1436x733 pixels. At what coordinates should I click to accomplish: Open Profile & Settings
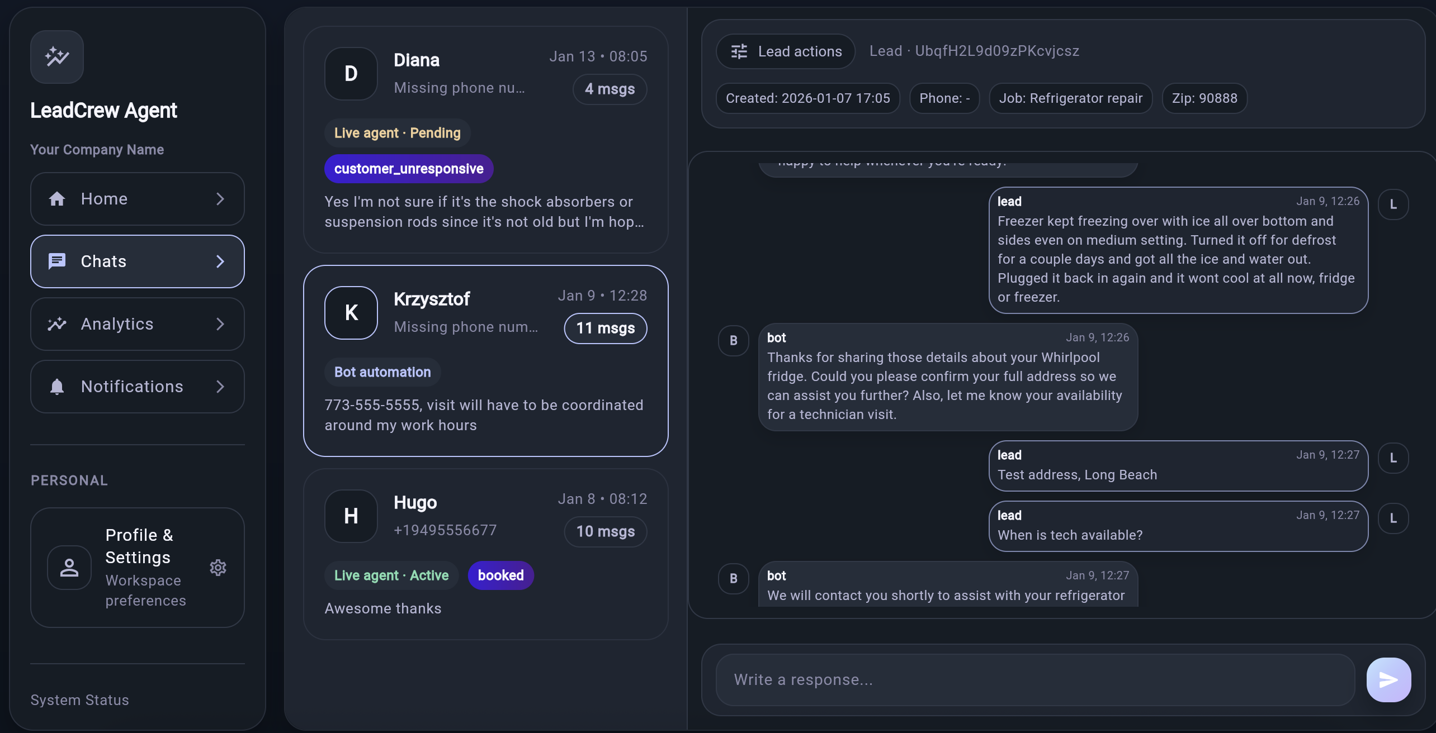[x=139, y=545]
